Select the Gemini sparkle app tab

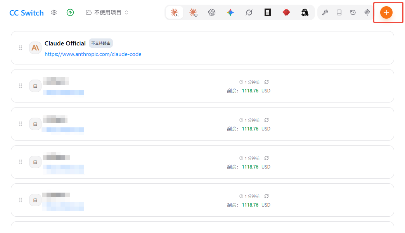click(x=230, y=12)
